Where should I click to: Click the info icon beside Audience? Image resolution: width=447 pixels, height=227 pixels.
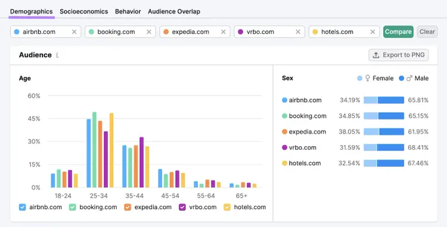(x=57, y=55)
